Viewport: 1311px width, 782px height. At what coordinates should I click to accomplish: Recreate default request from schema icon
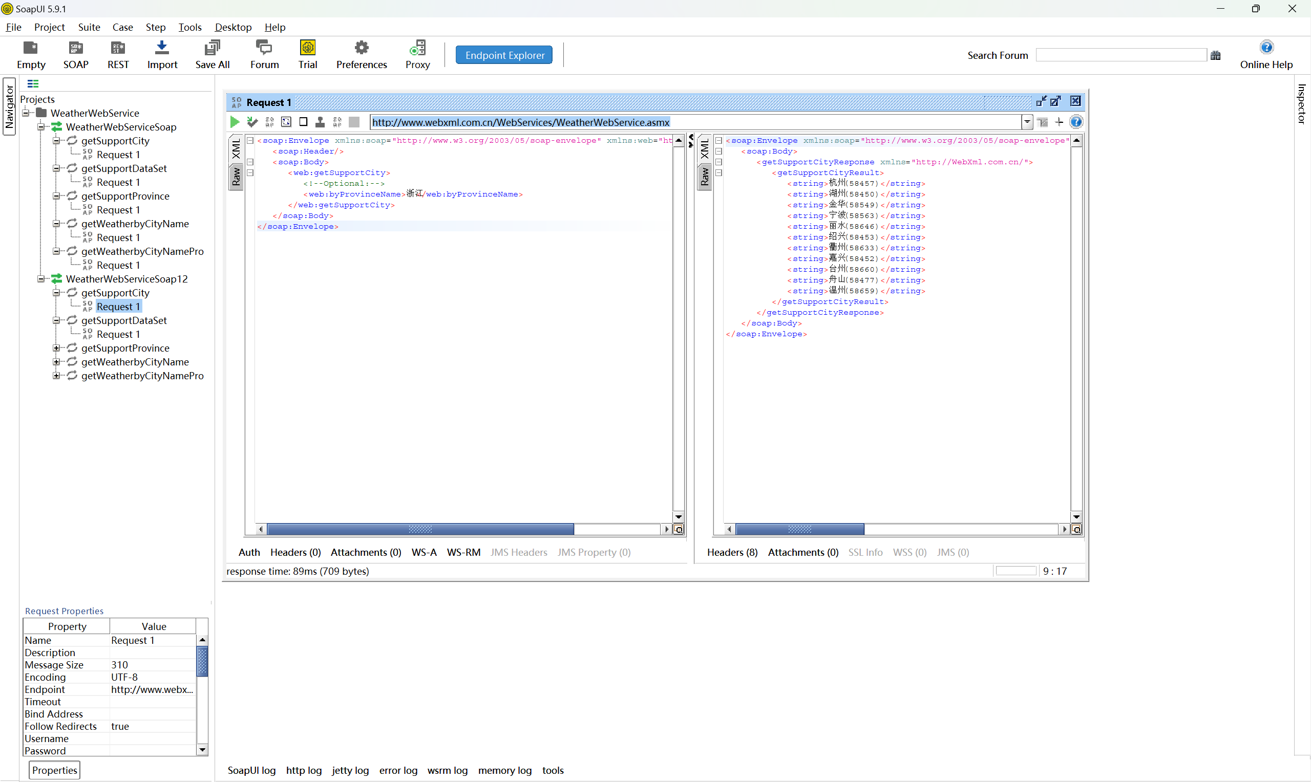pos(286,122)
